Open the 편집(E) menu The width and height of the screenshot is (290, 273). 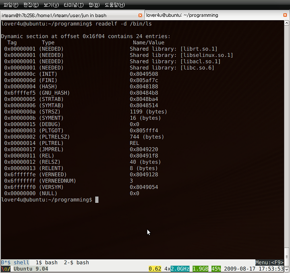click(31, 5)
